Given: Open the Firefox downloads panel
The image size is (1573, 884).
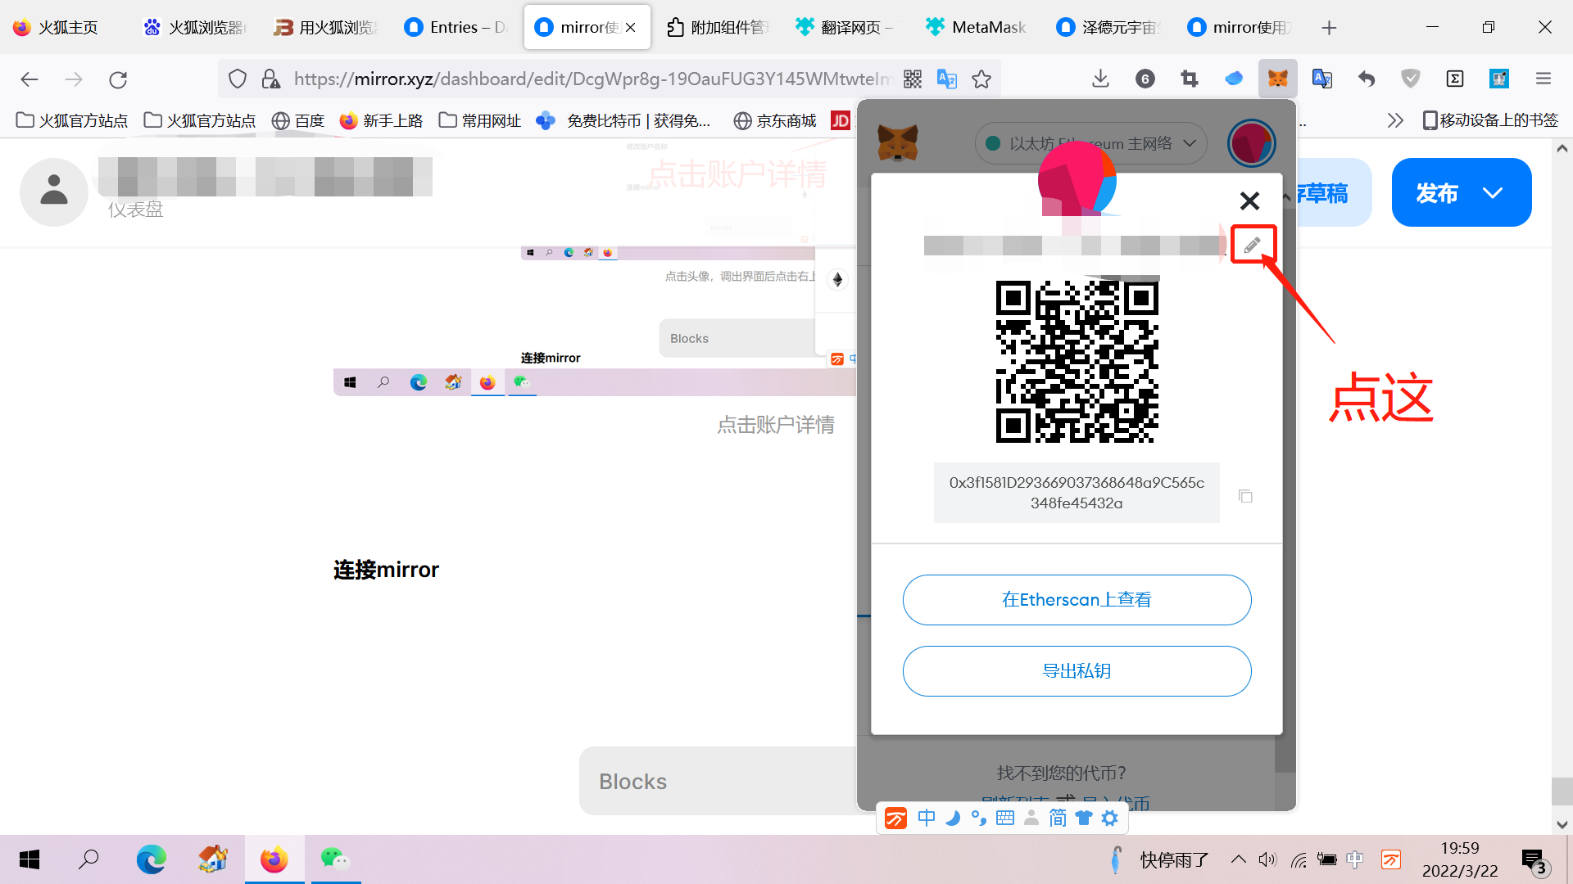Looking at the screenshot, I should click(1101, 79).
